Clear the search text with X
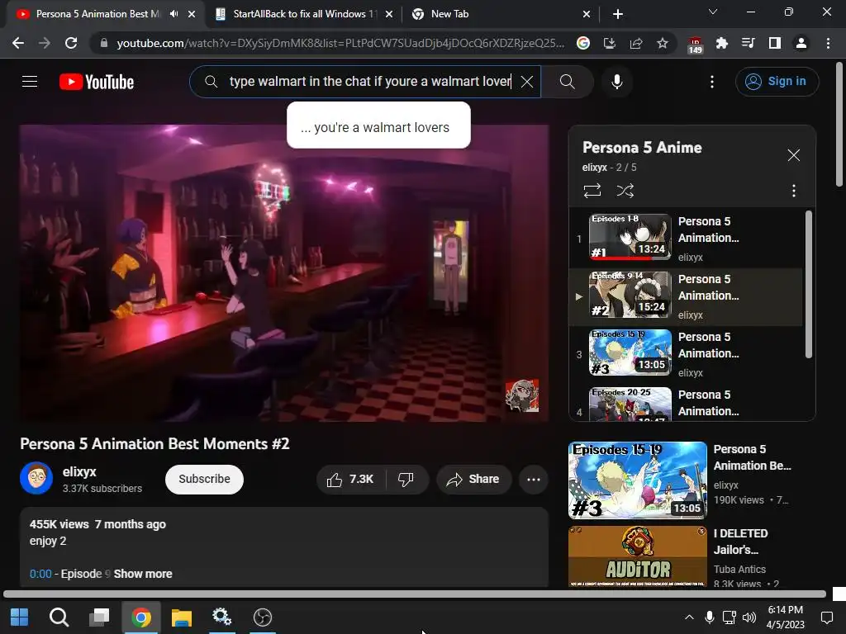Screen dimensions: 846x634 [527, 82]
